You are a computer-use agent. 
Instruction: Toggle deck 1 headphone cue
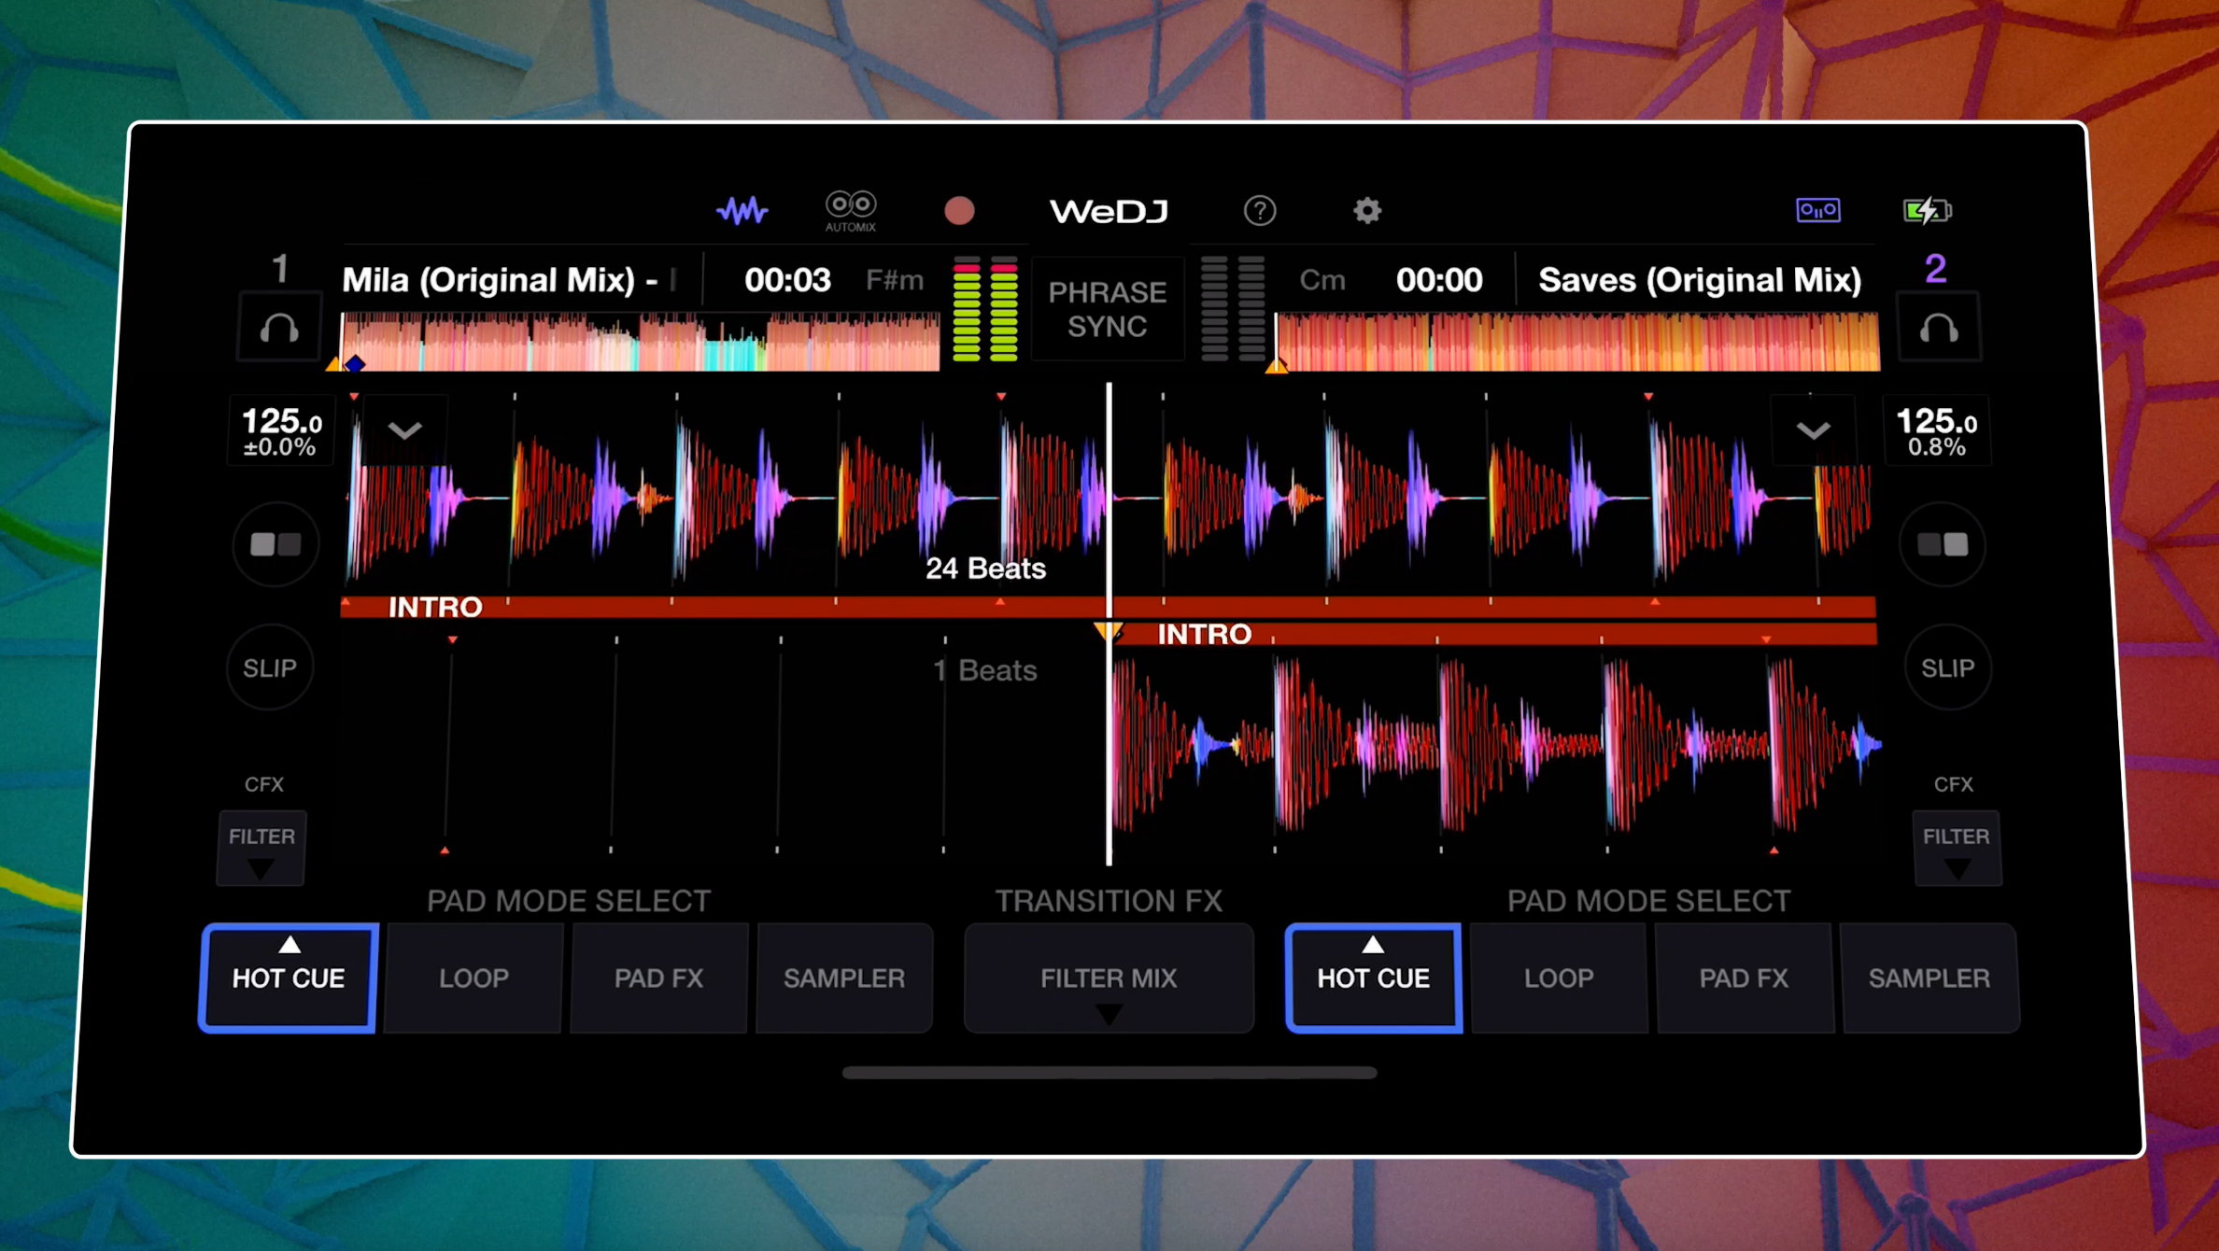[x=279, y=328]
